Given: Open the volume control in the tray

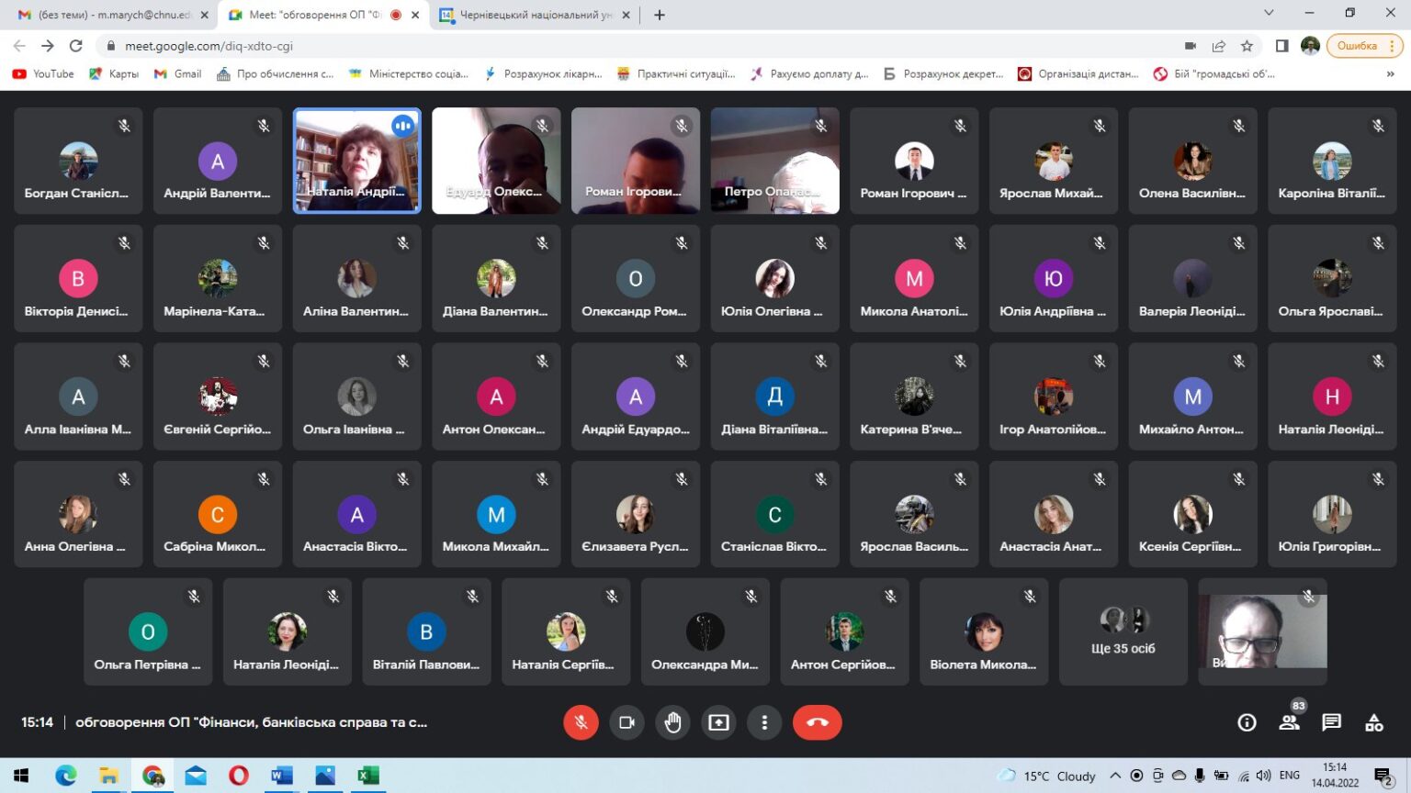Looking at the screenshot, I should coord(1264,776).
